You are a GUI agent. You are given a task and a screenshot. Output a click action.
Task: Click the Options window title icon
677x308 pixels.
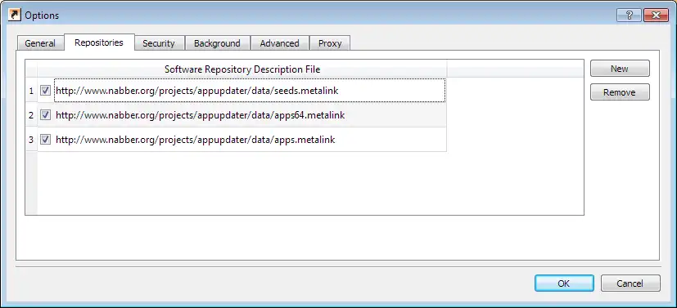point(15,15)
